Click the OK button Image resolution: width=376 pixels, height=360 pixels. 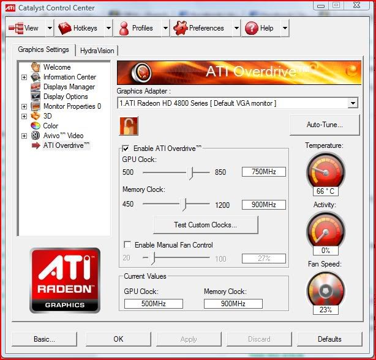pos(118,339)
